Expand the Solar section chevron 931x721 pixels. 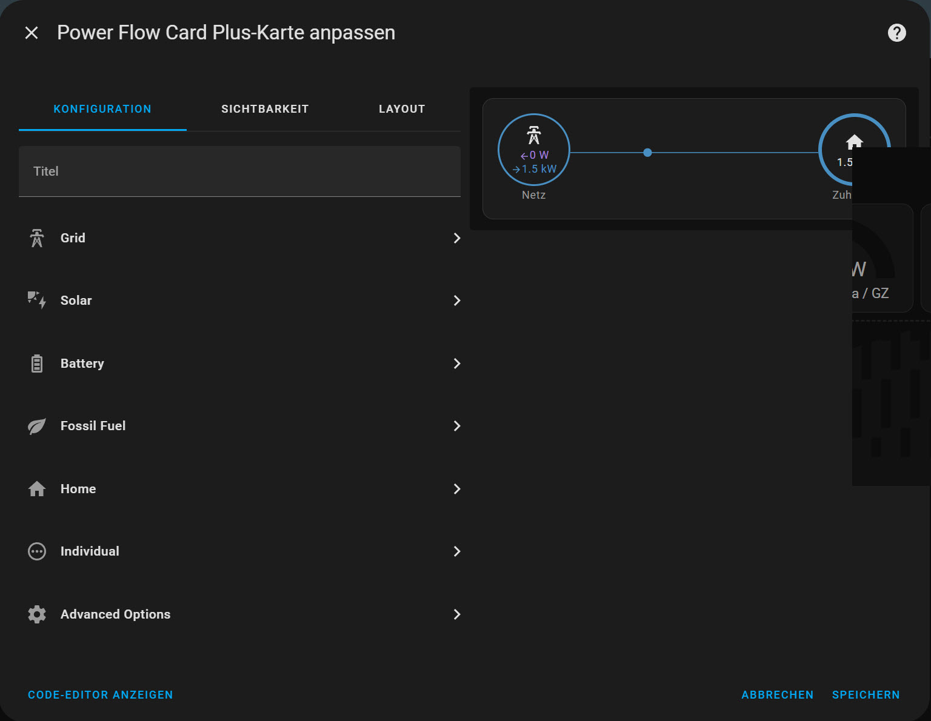pos(457,301)
